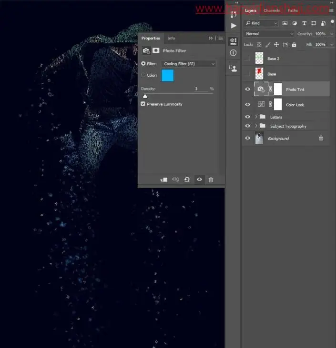Screen dimensions: 336x348
Task: Open the Properties panel menu icon
Action: tap(221, 38)
